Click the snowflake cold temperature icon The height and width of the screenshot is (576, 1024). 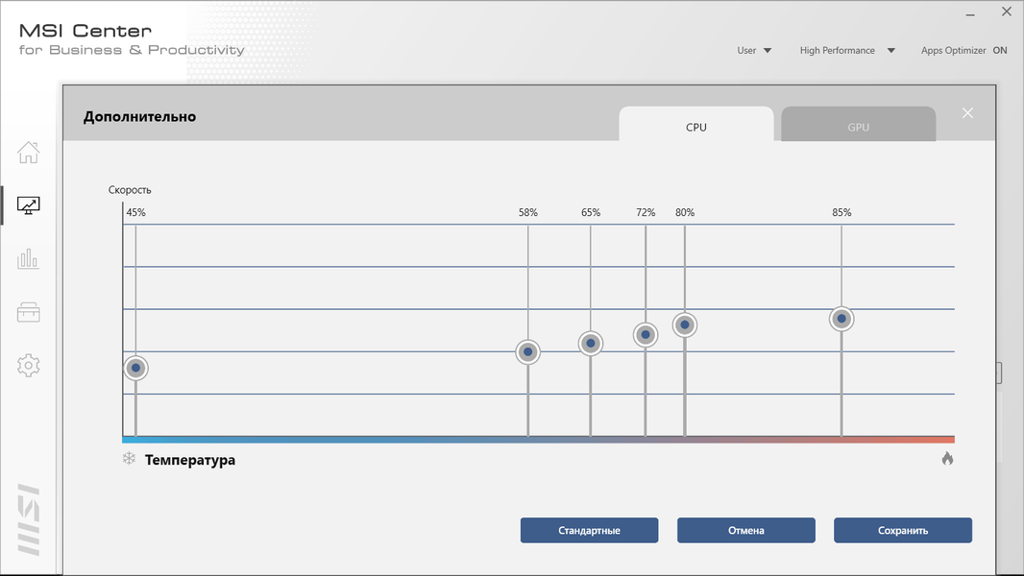[x=129, y=459]
